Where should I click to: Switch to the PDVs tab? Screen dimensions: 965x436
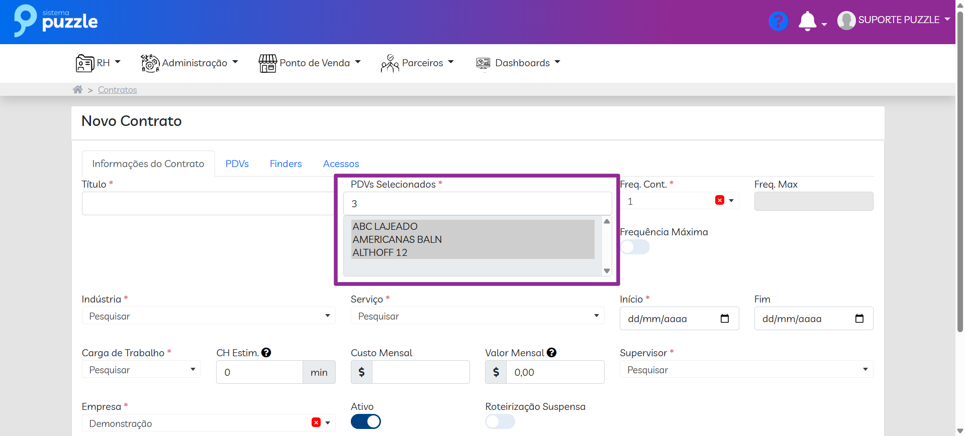pyautogui.click(x=237, y=164)
